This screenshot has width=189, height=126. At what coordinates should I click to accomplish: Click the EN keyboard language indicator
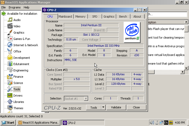166,123
